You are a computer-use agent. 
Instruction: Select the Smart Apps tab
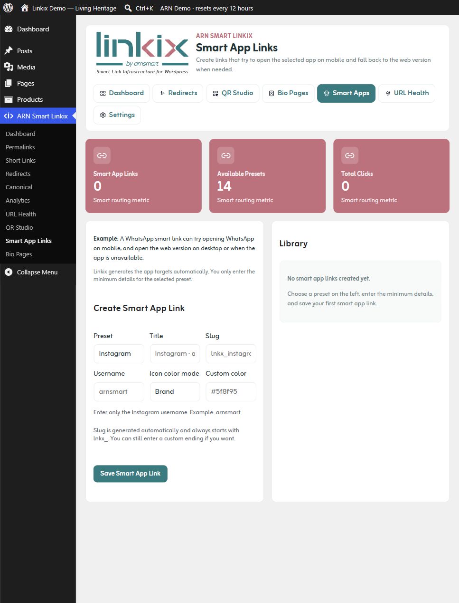point(346,93)
